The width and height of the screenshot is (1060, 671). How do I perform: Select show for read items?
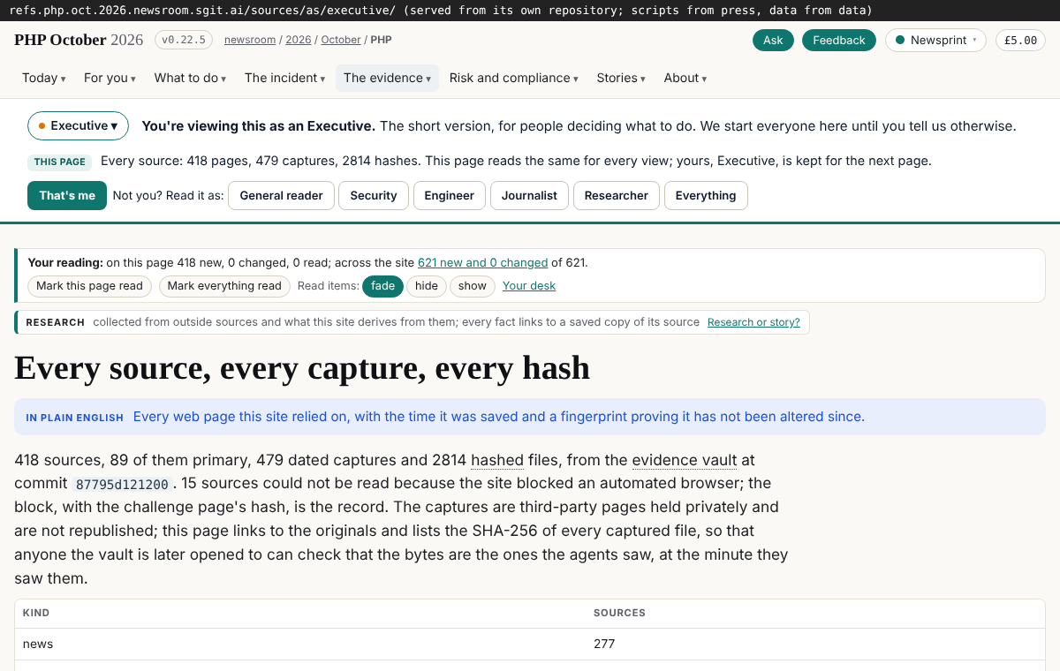[x=473, y=286]
